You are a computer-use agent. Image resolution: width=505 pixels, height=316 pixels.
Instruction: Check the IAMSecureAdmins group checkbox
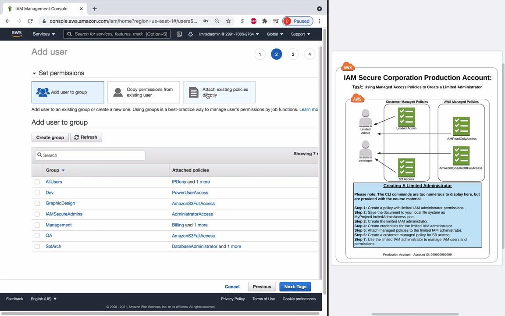coord(37,214)
